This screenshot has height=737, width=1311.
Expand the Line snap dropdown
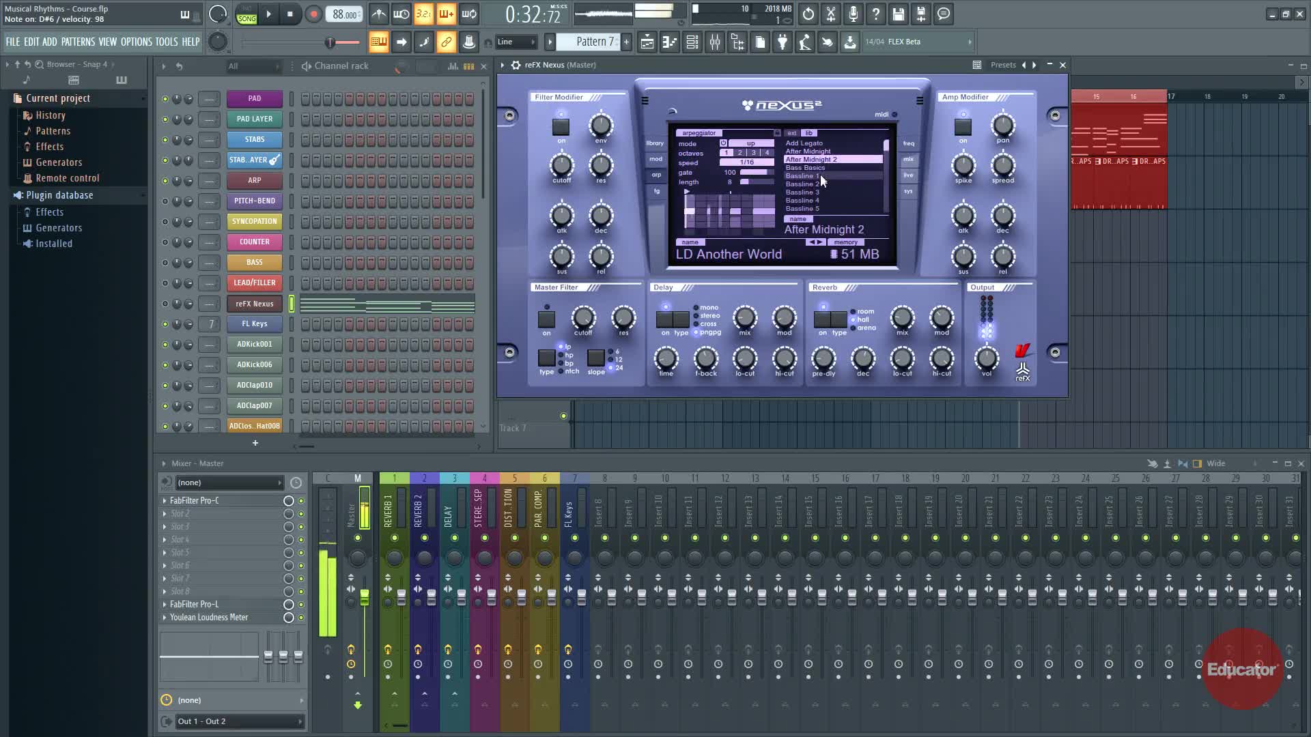tap(516, 42)
